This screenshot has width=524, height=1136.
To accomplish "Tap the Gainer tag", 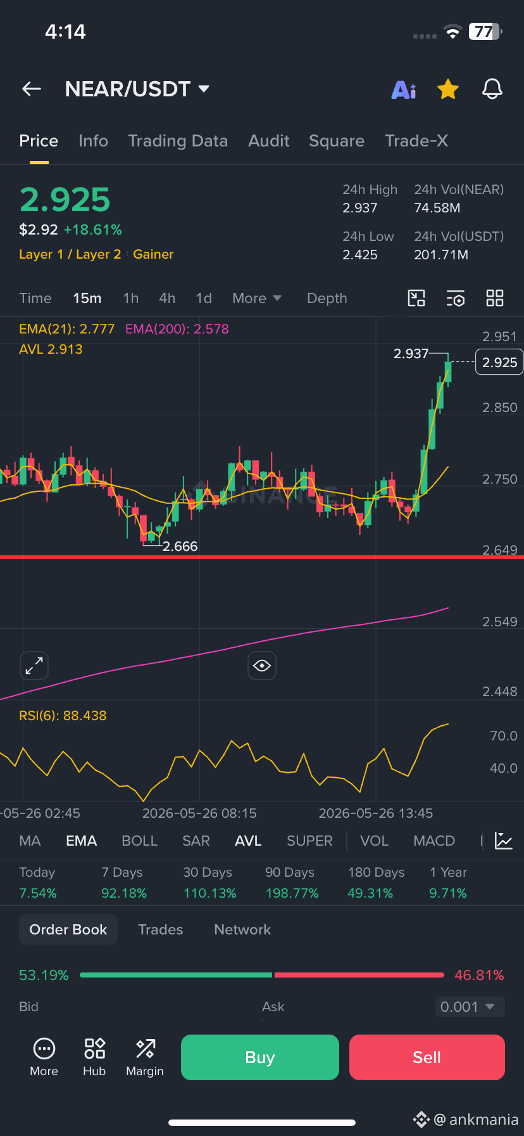I will pyautogui.click(x=153, y=254).
